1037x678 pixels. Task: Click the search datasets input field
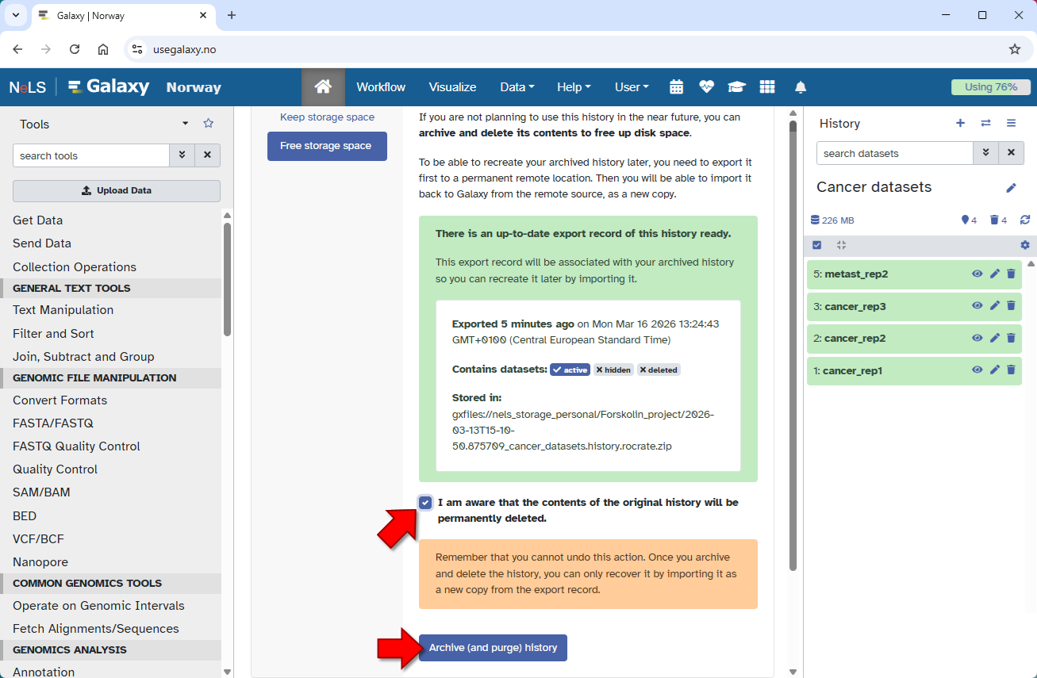click(x=894, y=153)
